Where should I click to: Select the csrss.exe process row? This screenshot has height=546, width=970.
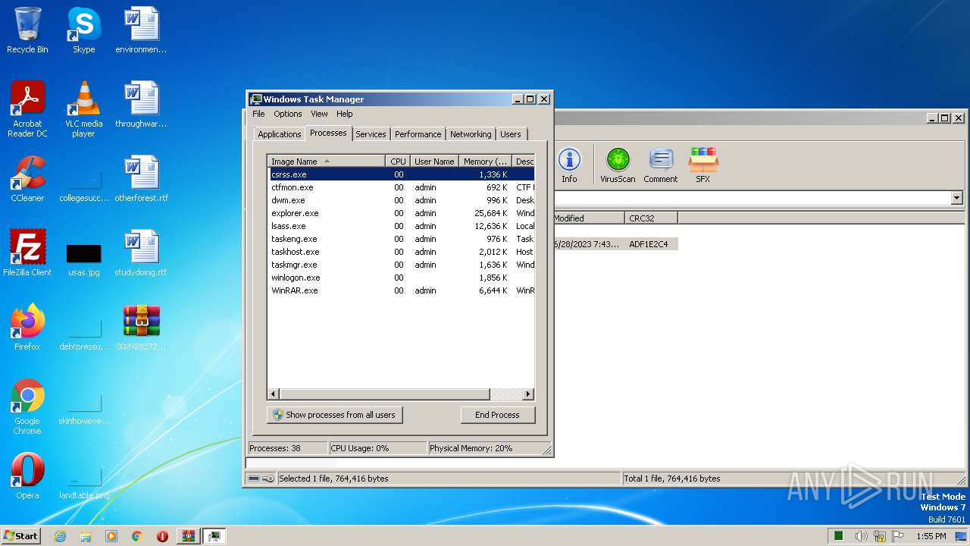pyautogui.click(x=401, y=174)
